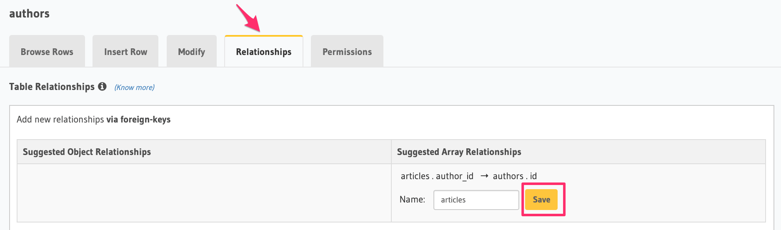781x230 pixels.
Task: Click the Table Relationships heading
Action: point(52,87)
